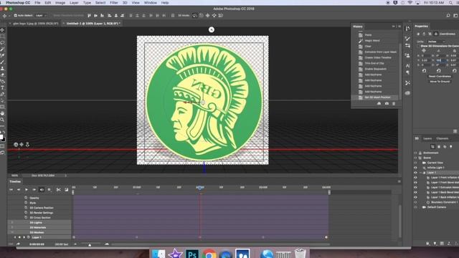Create new document from state in History

(x=379, y=103)
